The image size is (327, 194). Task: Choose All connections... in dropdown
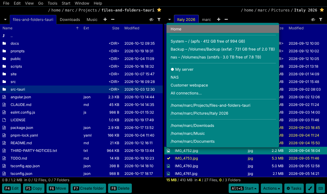pos(223,93)
